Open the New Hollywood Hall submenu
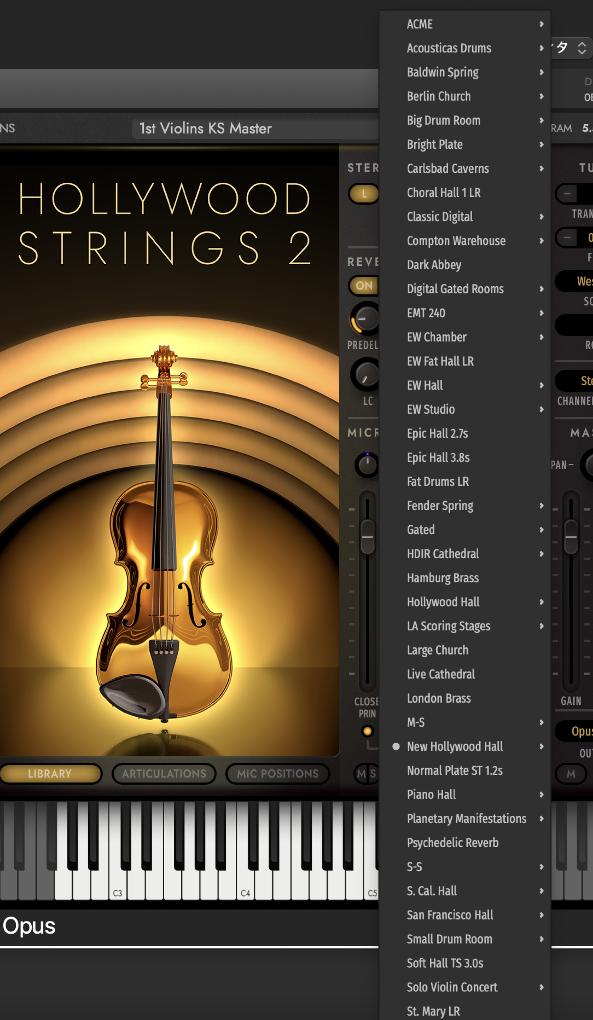Viewport: 593px width, 1020px height. [x=465, y=747]
